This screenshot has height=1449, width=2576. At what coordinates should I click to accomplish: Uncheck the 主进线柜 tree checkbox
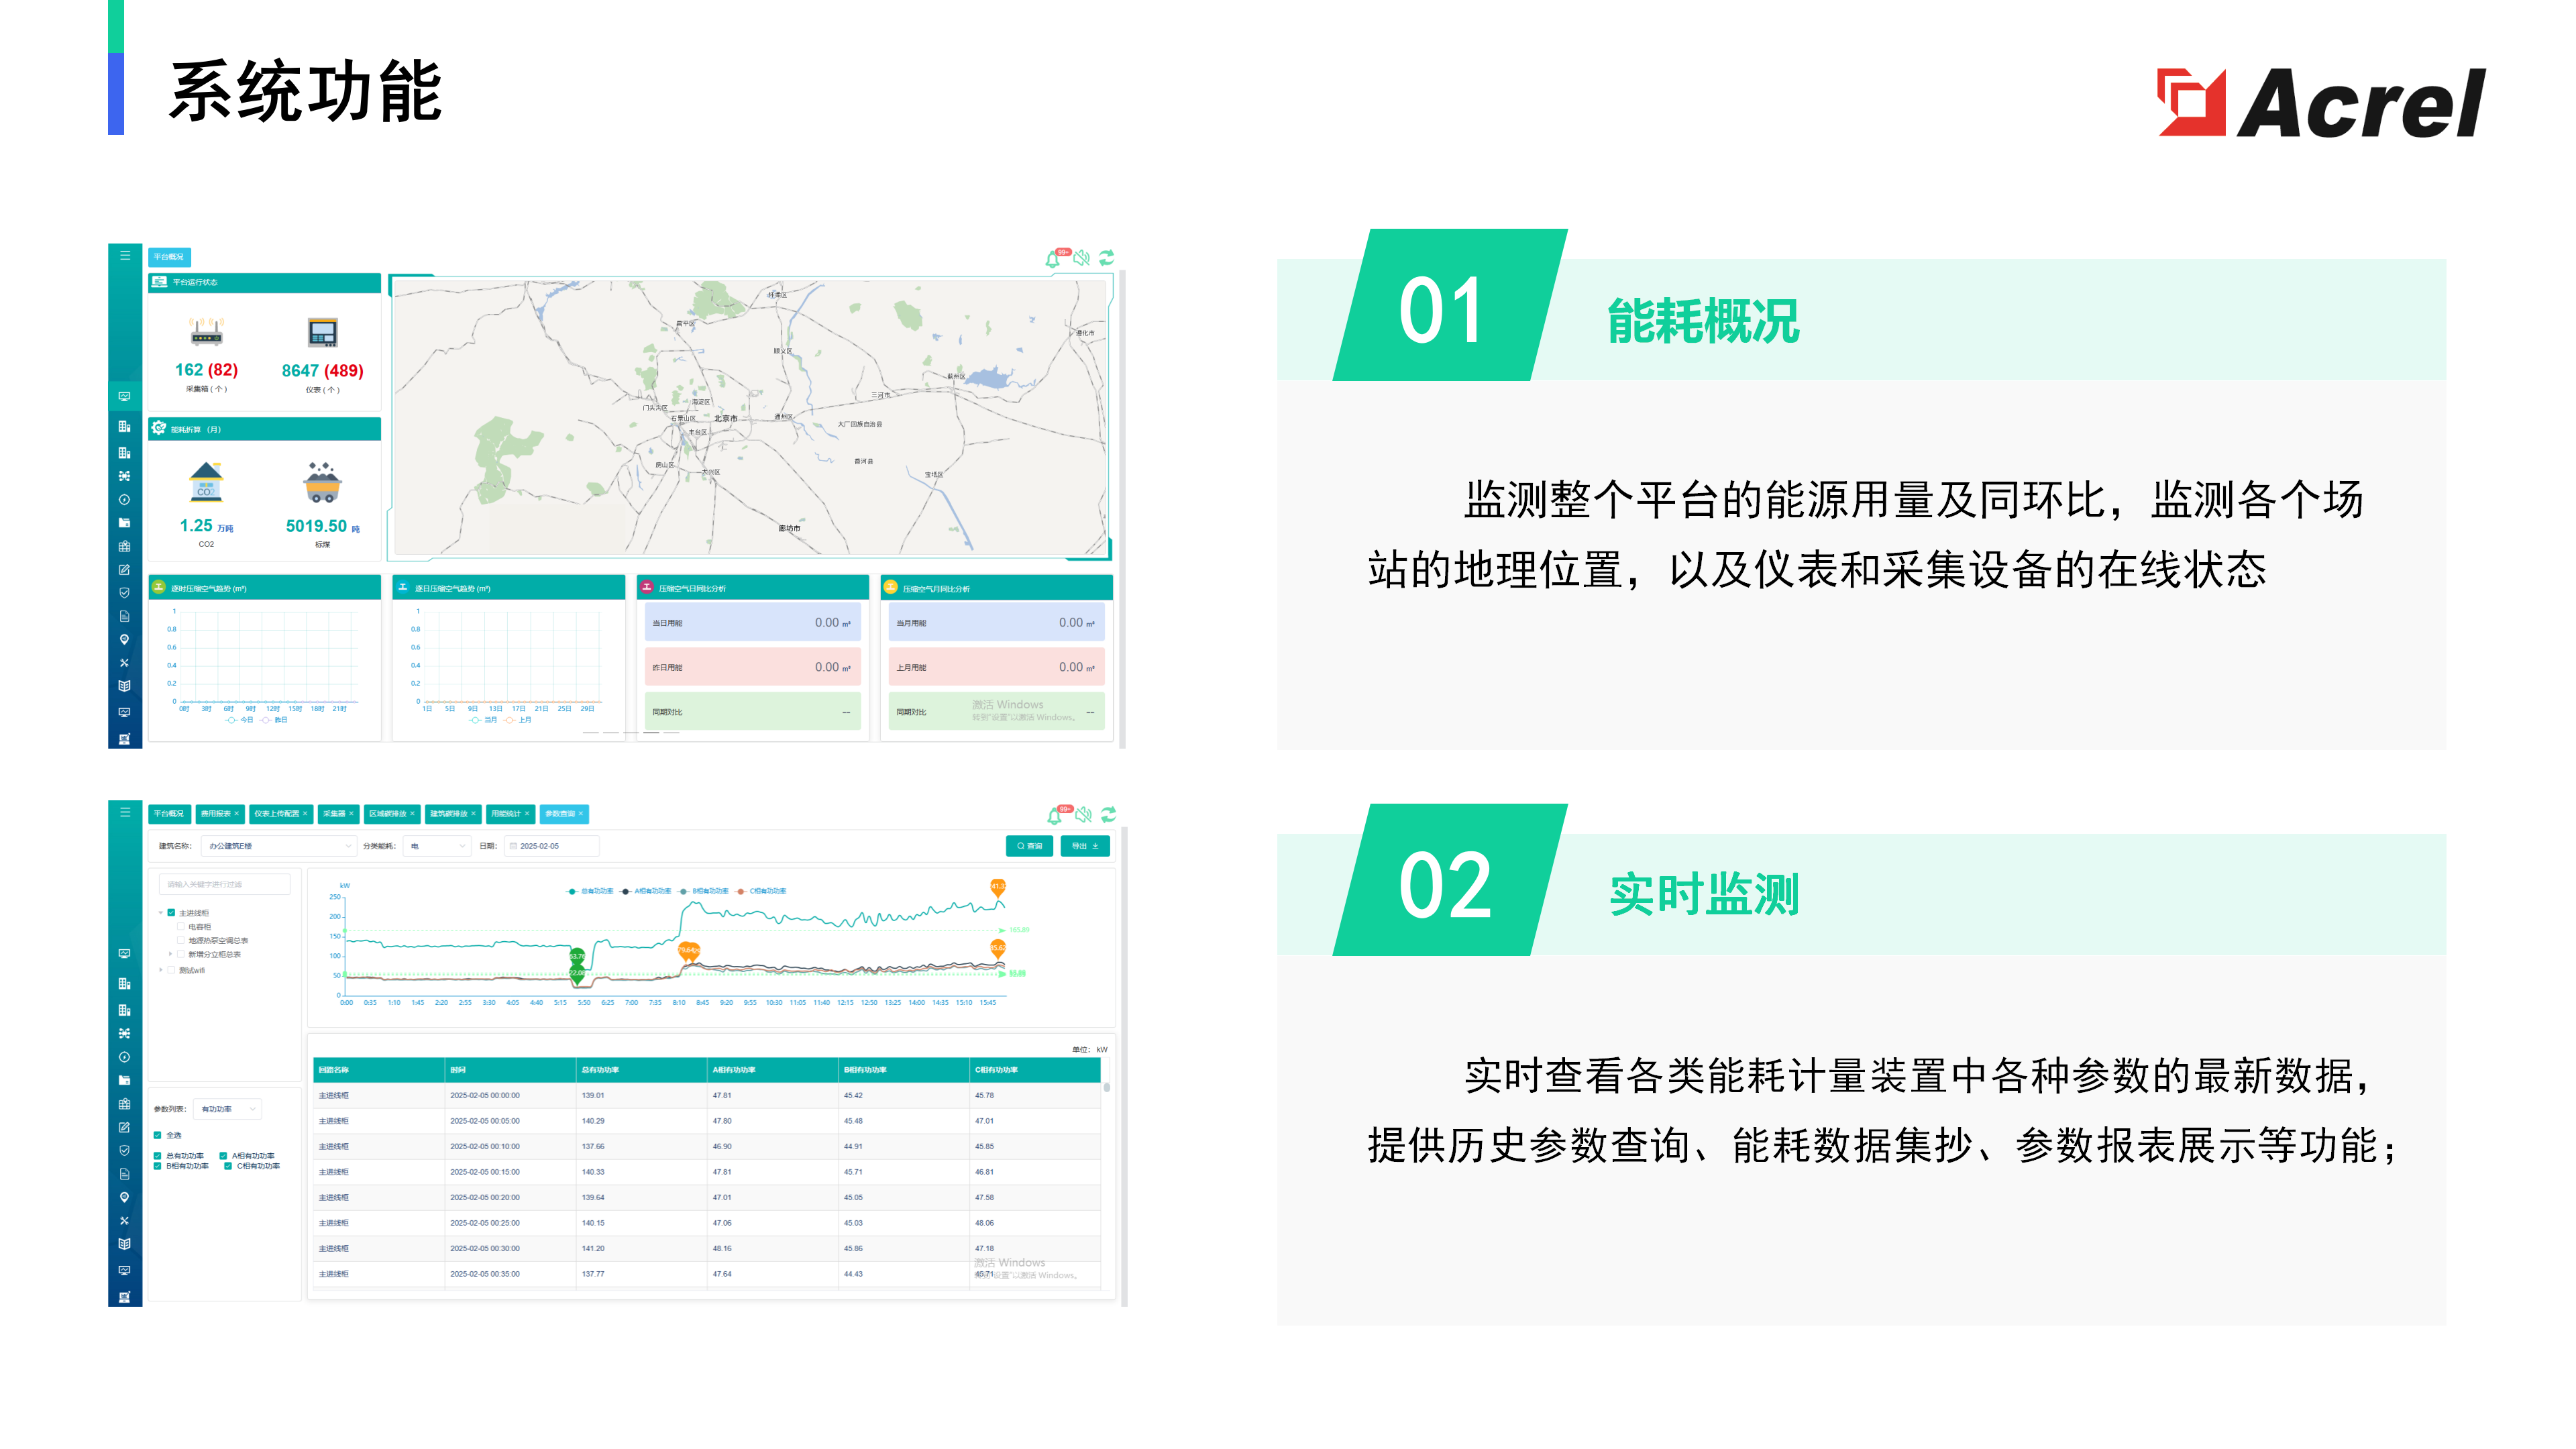point(171,913)
